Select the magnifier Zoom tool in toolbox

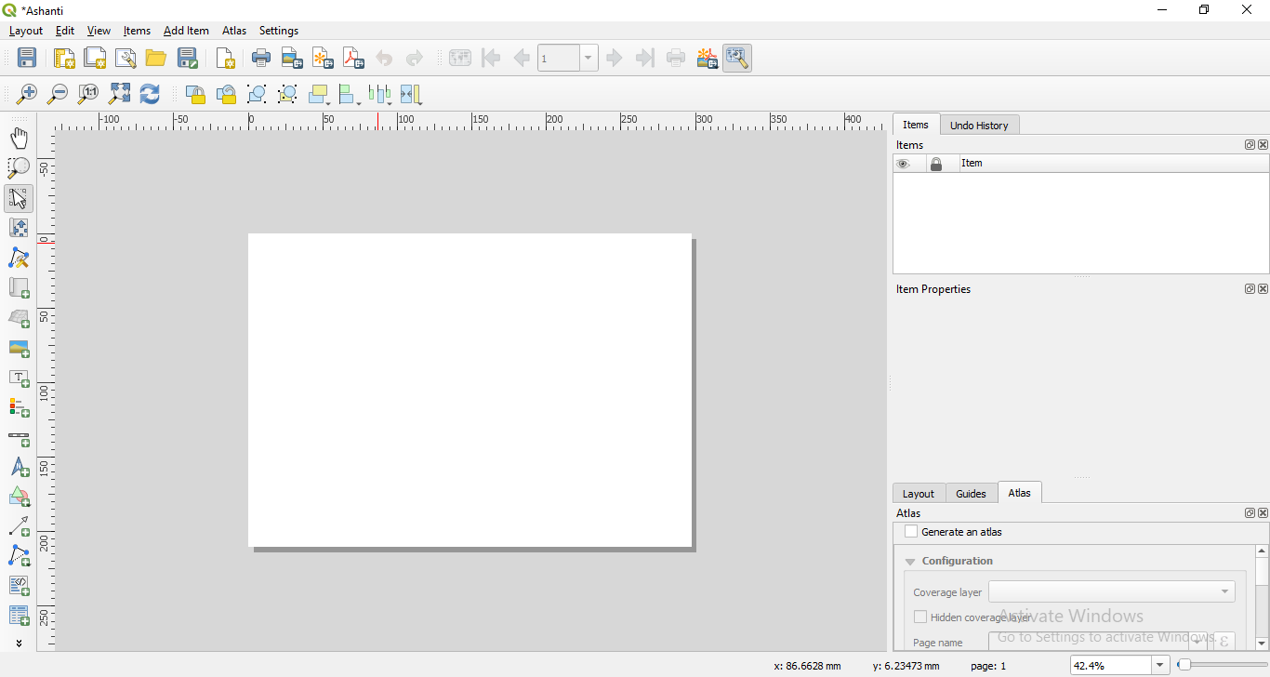click(x=19, y=168)
